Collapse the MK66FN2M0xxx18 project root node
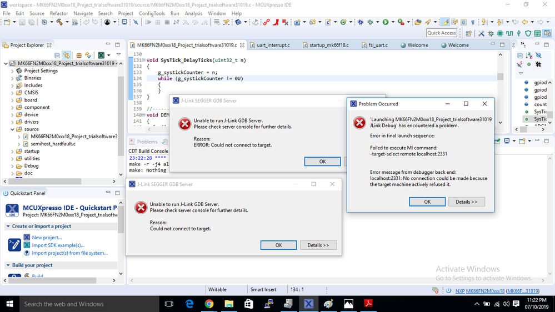The image size is (555, 312). (6, 64)
